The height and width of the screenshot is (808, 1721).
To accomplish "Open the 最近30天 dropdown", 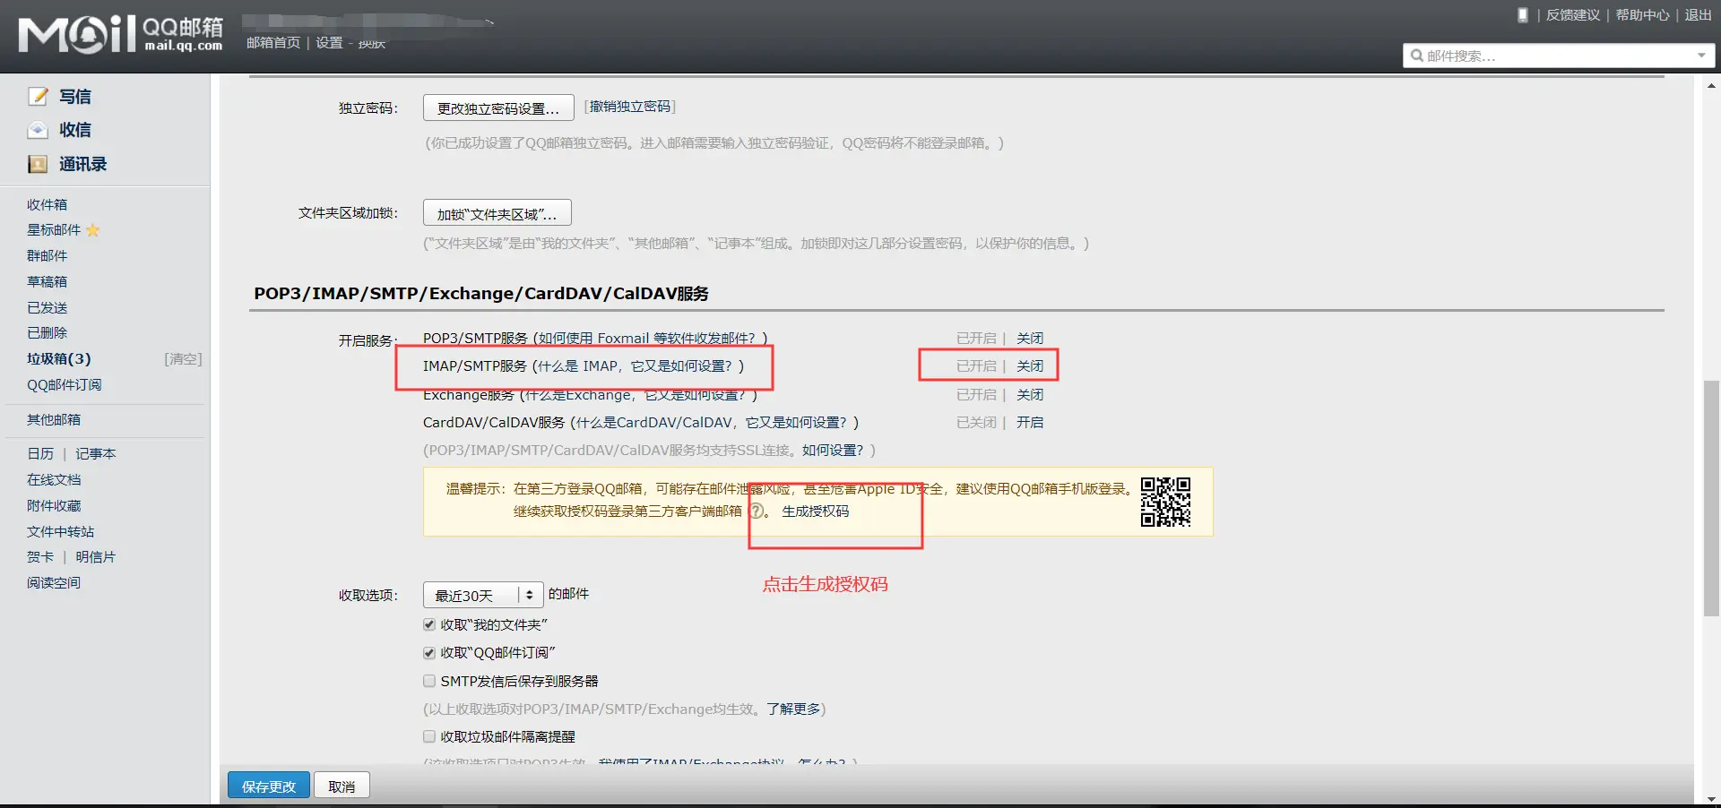I will coord(483,595).
